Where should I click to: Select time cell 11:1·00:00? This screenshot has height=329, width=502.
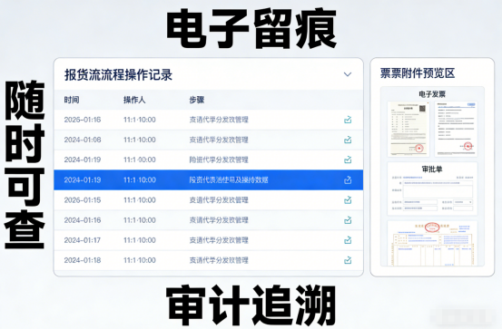[x=140, y=160]
